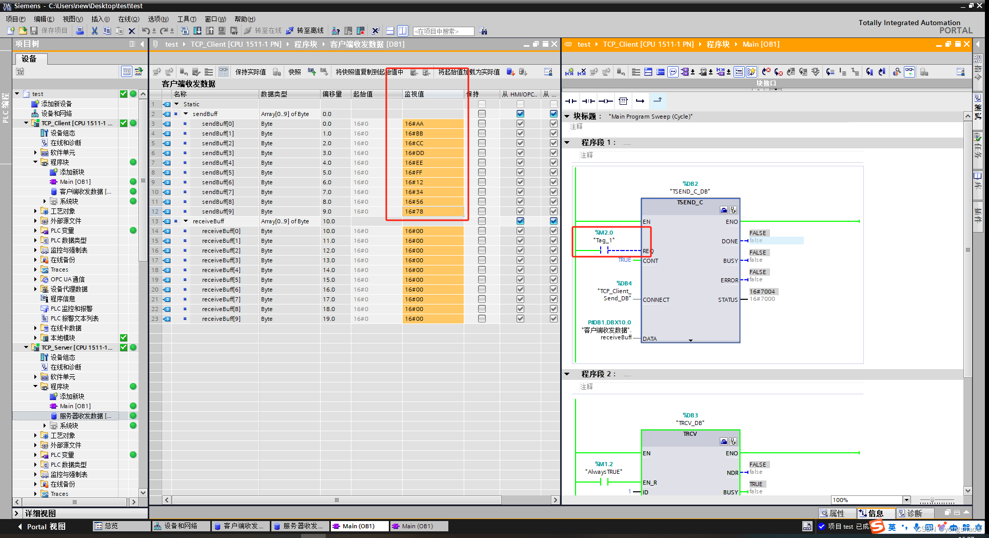Toggle free-form comments icon in Main toolbar
989x538 pixels.
pyautogui.click(x=673, y=72)
